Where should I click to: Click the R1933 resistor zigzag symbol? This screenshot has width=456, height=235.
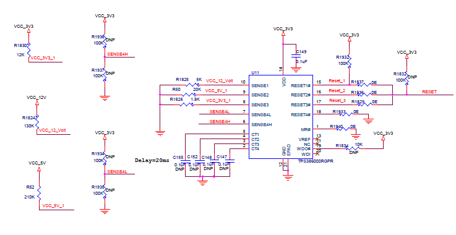click(x=346, y=114)
